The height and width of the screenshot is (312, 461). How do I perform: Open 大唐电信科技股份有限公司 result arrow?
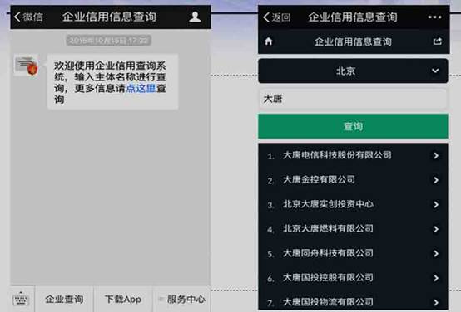[x=436, y=155]
